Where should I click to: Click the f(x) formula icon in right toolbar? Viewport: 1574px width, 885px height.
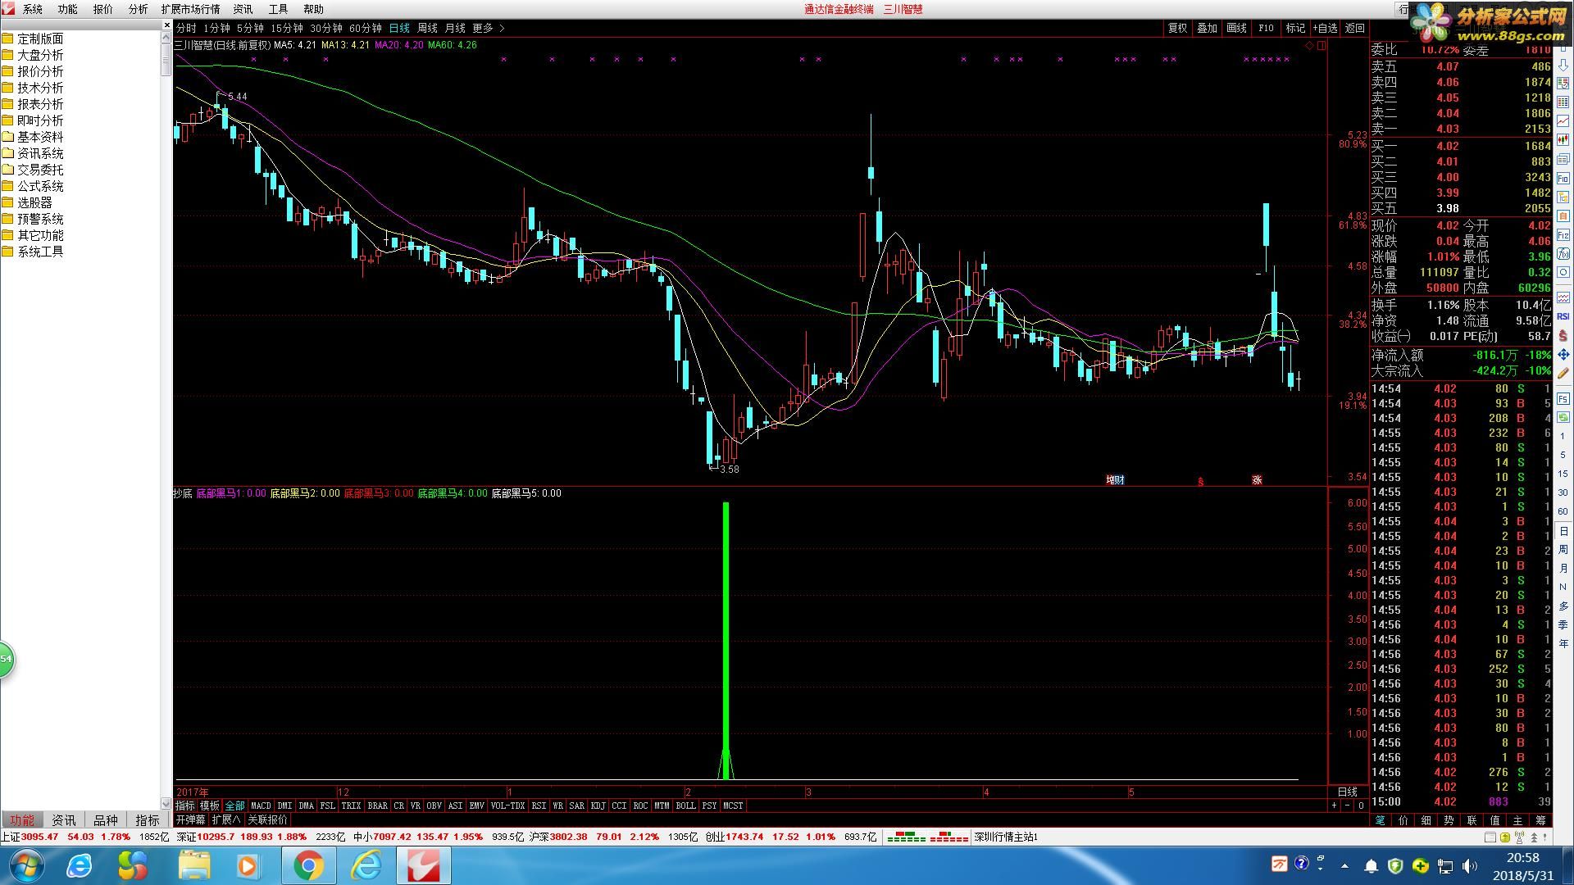click(x=1563, y=253)
